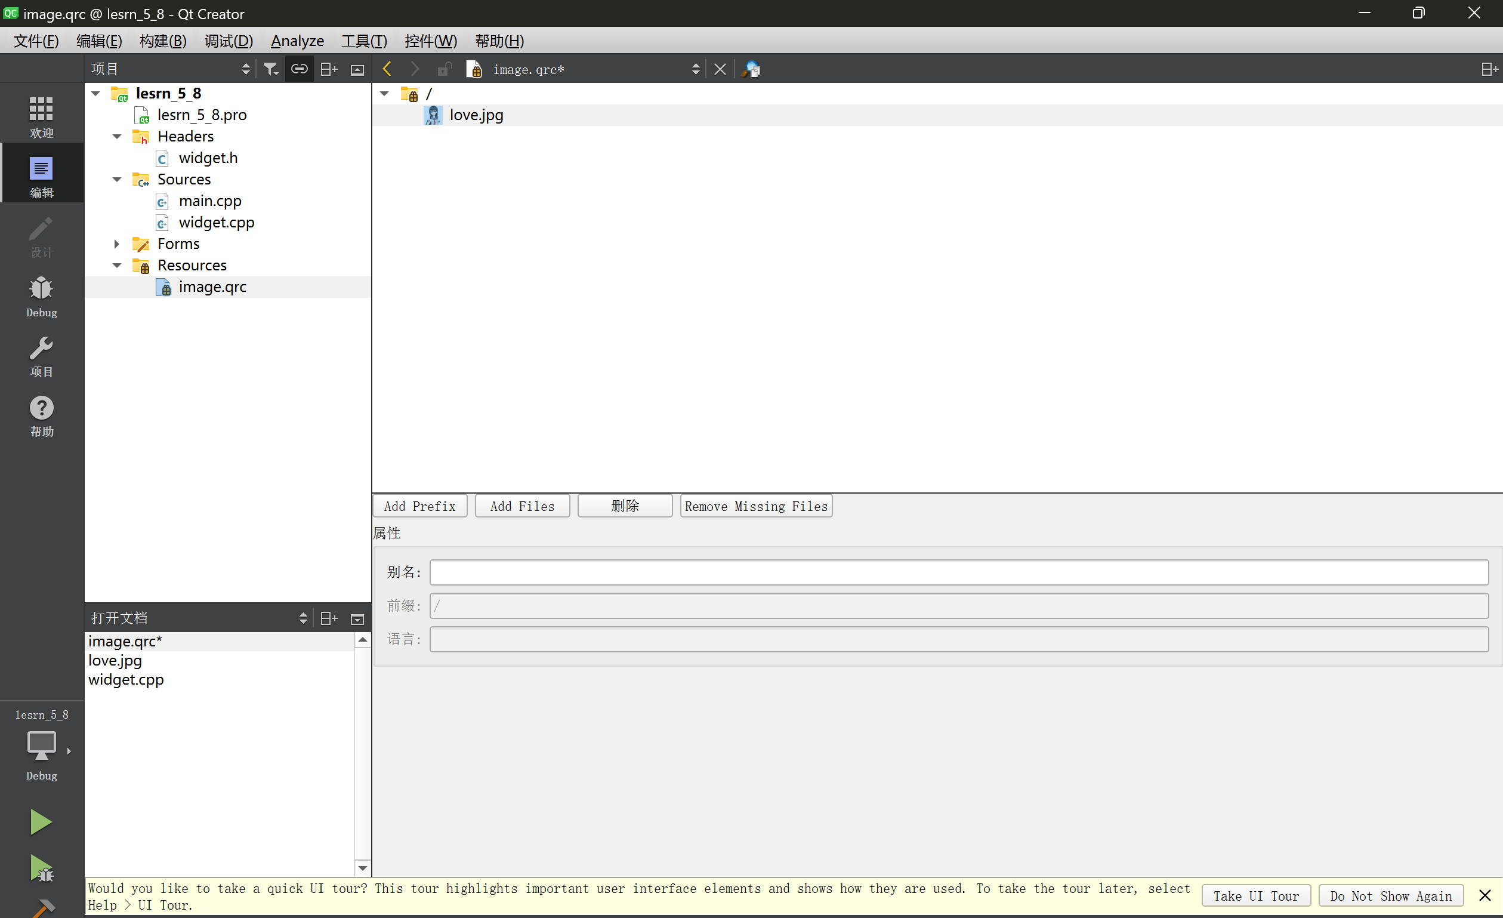Click the Add Files button
The image size is (1503, 918).
tap(522, 506)
